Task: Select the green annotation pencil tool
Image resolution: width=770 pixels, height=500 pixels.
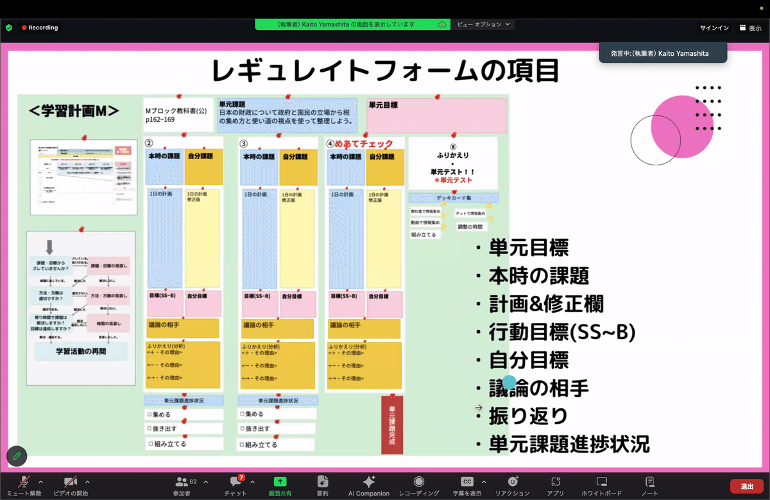Action: click(x=17, y=456)
